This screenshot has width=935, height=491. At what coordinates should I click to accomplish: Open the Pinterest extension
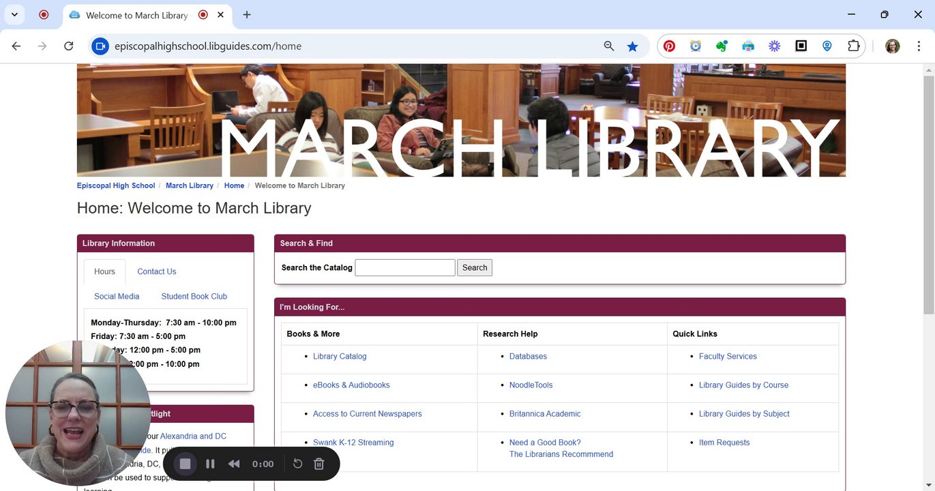[x=669, y=46]
